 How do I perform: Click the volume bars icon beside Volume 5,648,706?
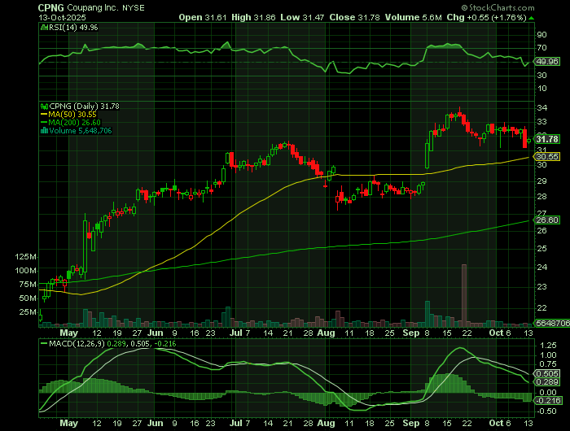(x=44, y=131)
